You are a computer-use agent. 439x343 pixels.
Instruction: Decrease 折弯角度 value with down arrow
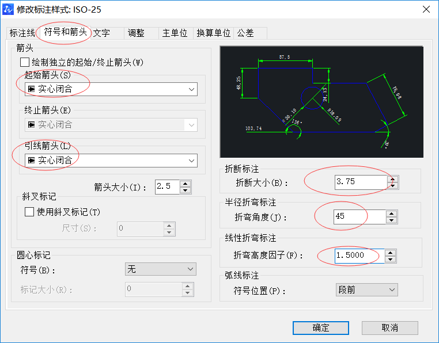pyautogui.click(x=392, y=220)
